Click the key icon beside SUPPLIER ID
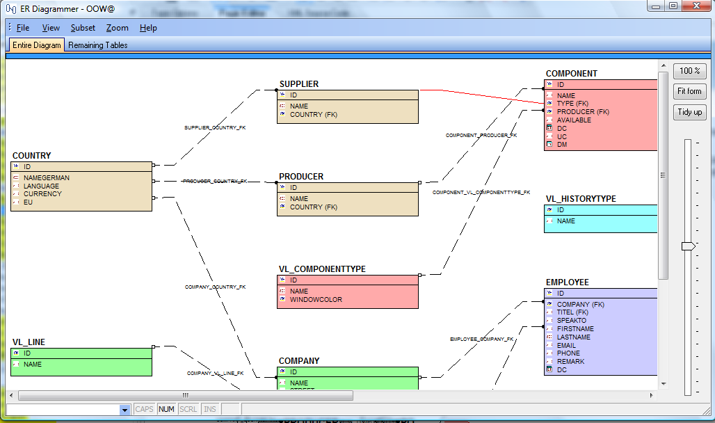 click(x=282, y=95)
